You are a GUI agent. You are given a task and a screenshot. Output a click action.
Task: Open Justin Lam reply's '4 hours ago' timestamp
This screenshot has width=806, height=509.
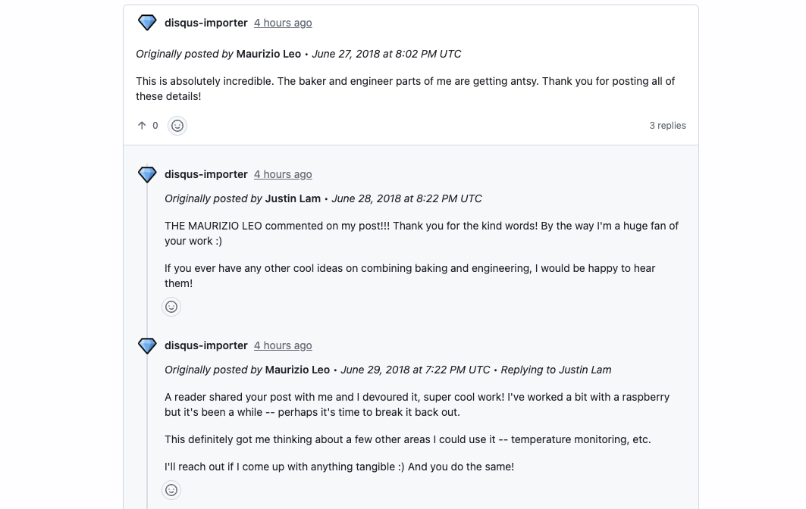pyautogui.click(x=283, y=174)
